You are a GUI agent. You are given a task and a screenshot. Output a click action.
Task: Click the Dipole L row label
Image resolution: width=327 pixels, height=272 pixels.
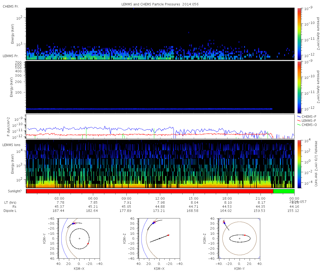click(10, 211)
